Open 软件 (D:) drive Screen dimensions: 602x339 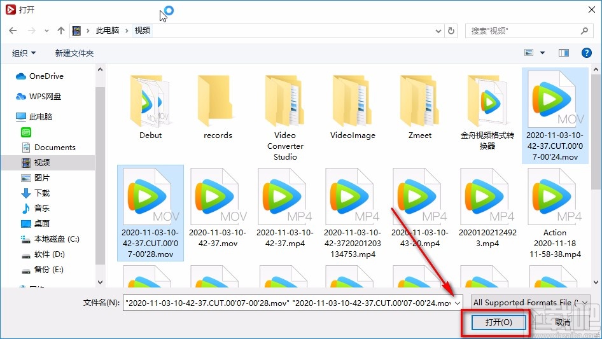[x=43, y=254]
